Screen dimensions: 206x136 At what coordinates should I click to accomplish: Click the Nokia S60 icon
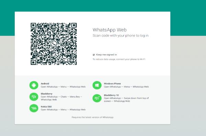pos(34,108)
